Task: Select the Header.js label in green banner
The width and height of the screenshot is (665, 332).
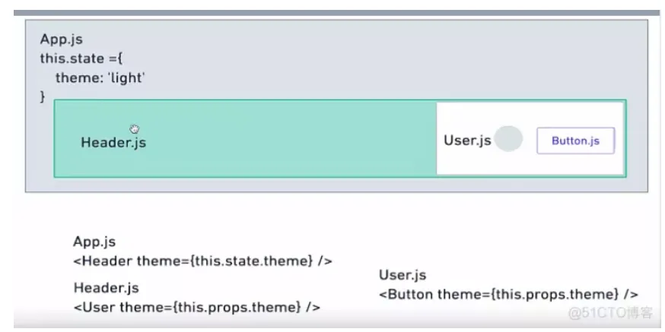Action: pyautogui.click(x=113, y=142)
